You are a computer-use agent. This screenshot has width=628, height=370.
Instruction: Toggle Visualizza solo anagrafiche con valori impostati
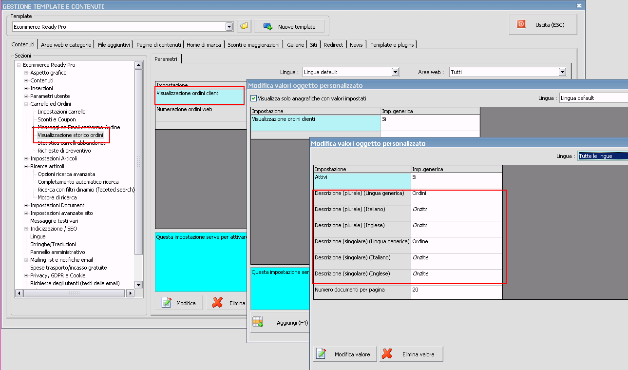[253, 98]
